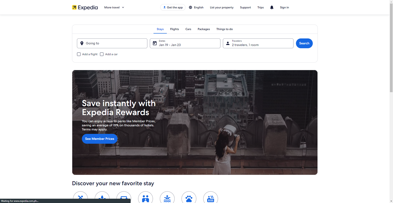Open the Support link
Screen dimensions: 393x203
coord(245,7)
